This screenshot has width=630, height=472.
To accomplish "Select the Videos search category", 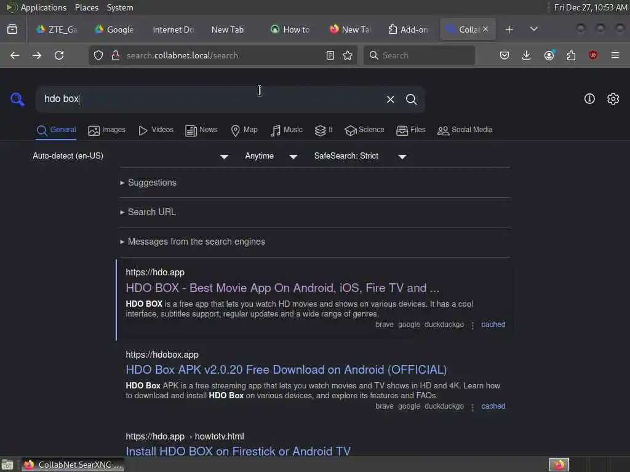I will (x=156, y=130).
